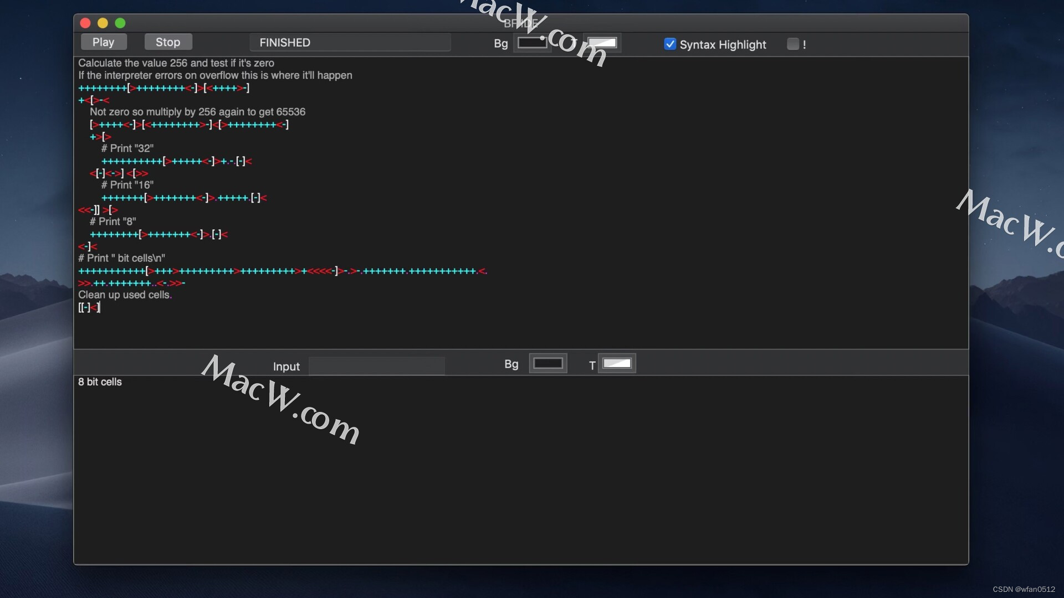This screenshot has height=598, width=1064.
Task: Open the editor text color swatch next to Bg
Action: point(602,43)
